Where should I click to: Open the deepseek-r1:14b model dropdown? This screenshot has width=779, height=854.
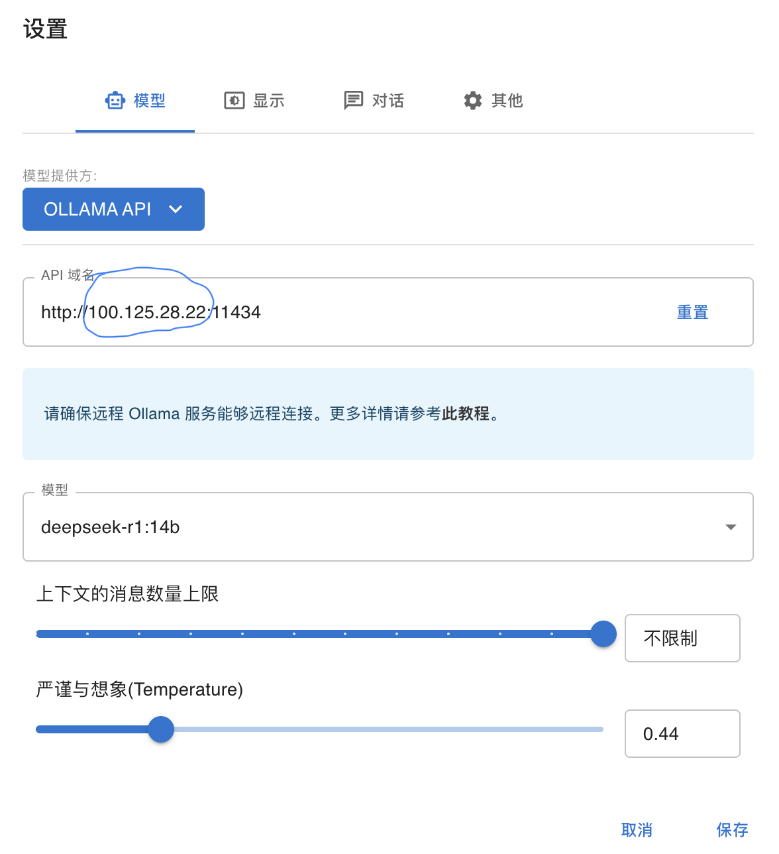point(388,527)
